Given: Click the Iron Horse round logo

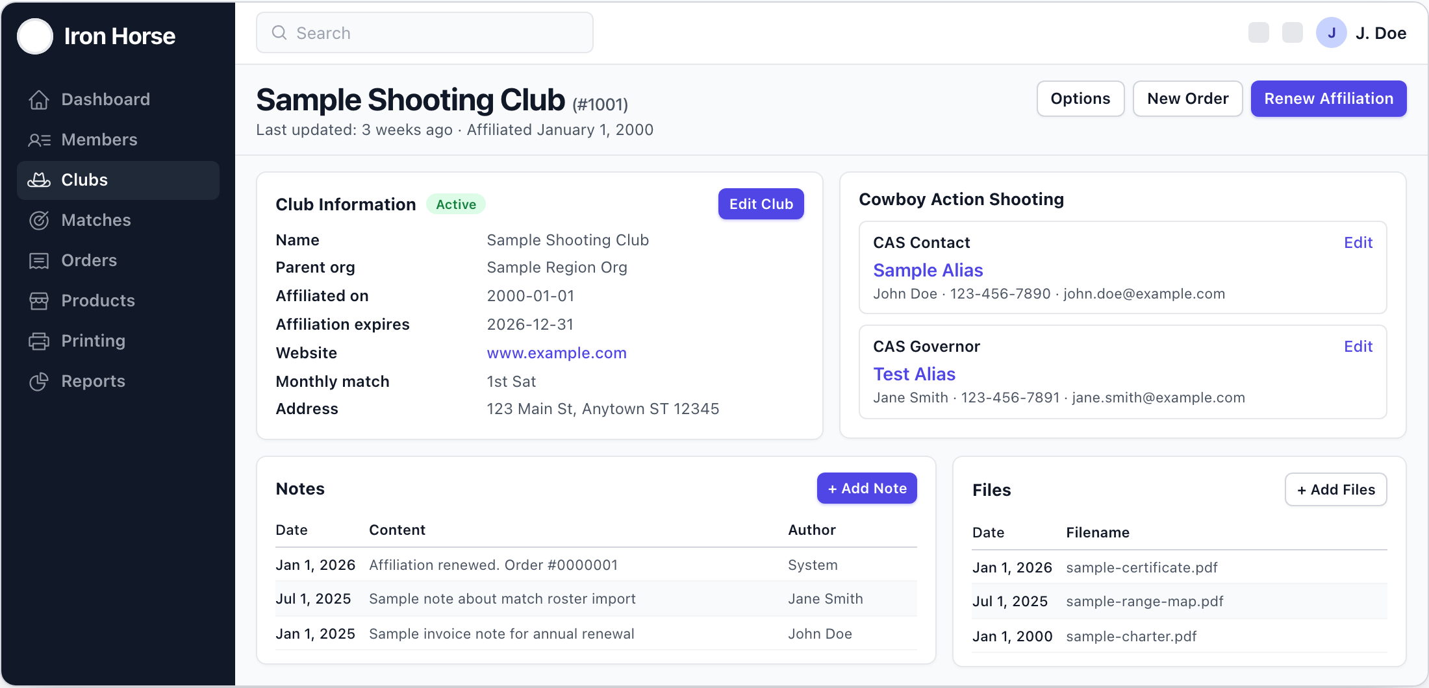Looking at the screenshot, I should point(35,36).
